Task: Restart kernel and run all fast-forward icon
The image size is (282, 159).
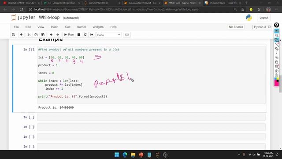Action: click(x=92, y=34)
